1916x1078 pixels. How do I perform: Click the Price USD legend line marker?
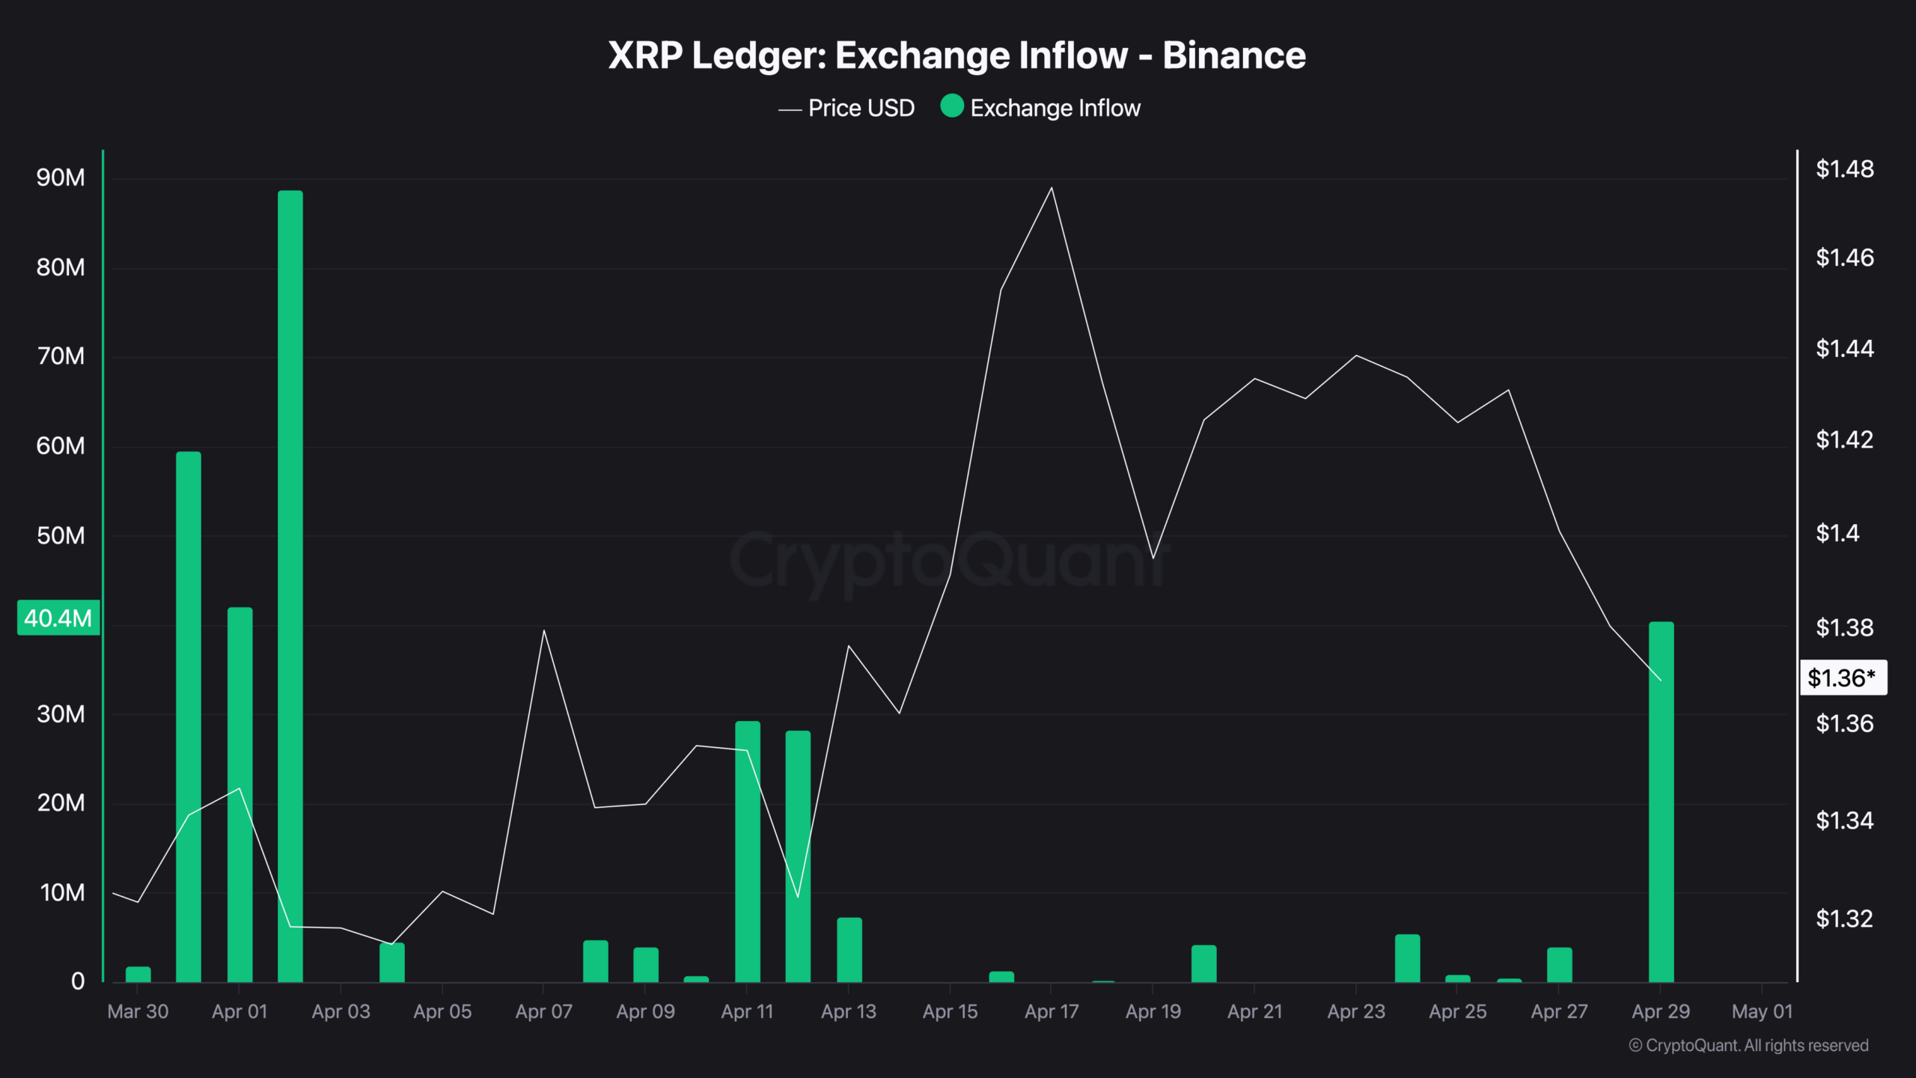[x=790, y=109]
